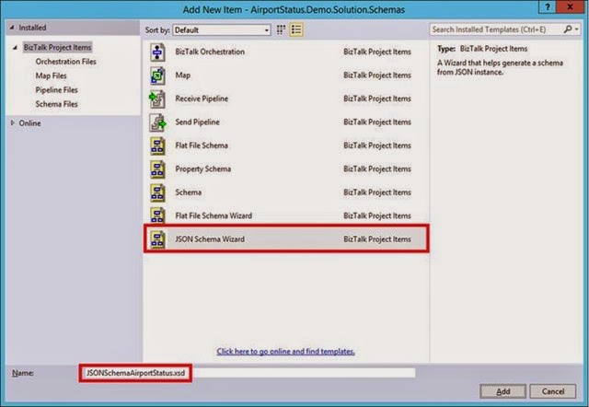
Task: Switch to medium icons list view
Action: click(296, 29)
